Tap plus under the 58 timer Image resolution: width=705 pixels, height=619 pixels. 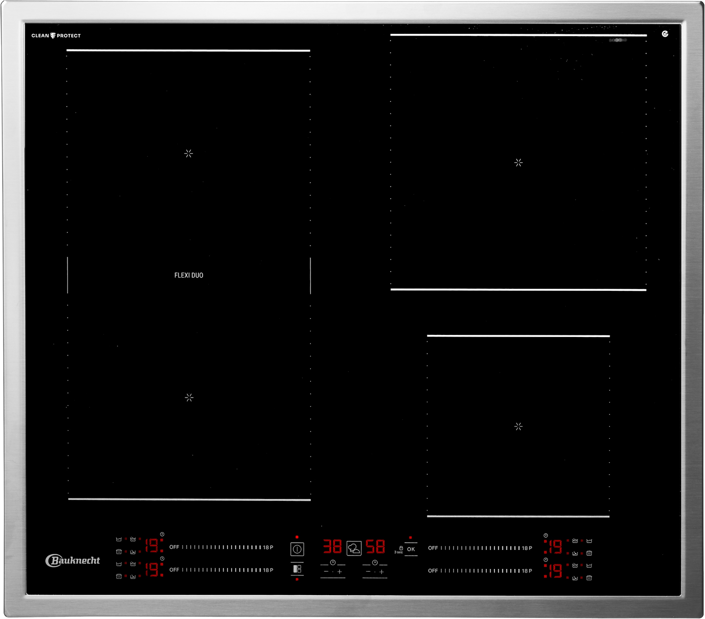(382, 572)
